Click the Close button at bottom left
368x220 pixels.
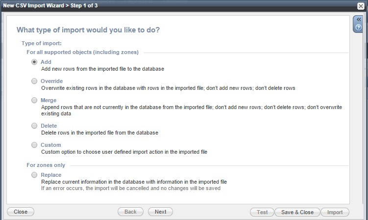[21, 212]
